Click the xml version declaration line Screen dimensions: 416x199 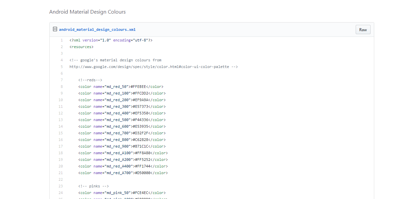click(111, 40)
